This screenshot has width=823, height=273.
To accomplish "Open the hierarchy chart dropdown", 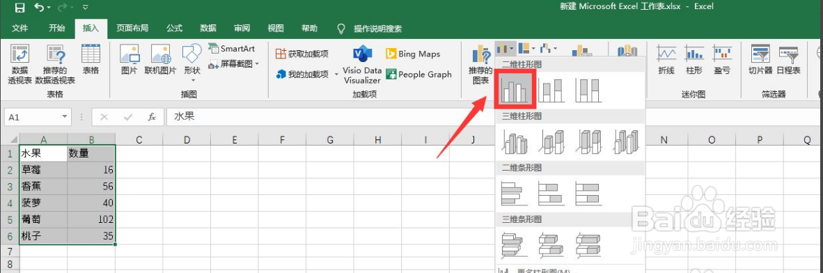I will (x=526, y=49).
